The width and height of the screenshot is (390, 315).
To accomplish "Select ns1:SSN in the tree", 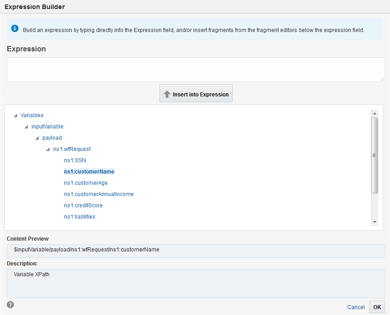I will point(75,160).
